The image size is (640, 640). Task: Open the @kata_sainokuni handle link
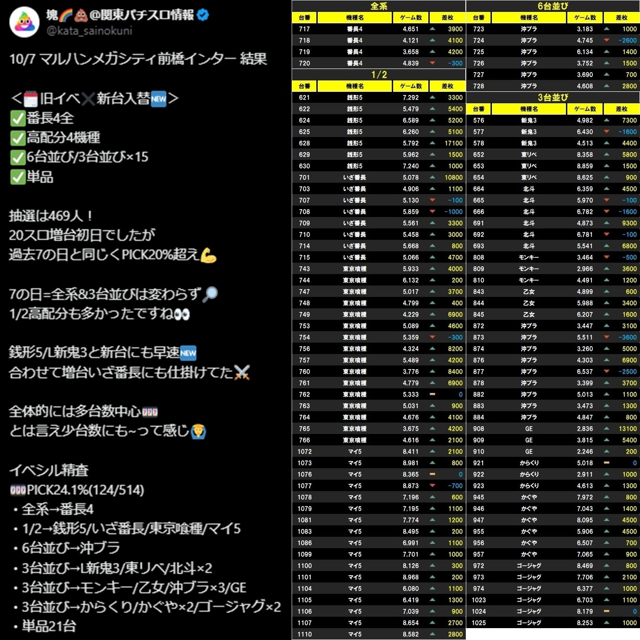[89, 31]
